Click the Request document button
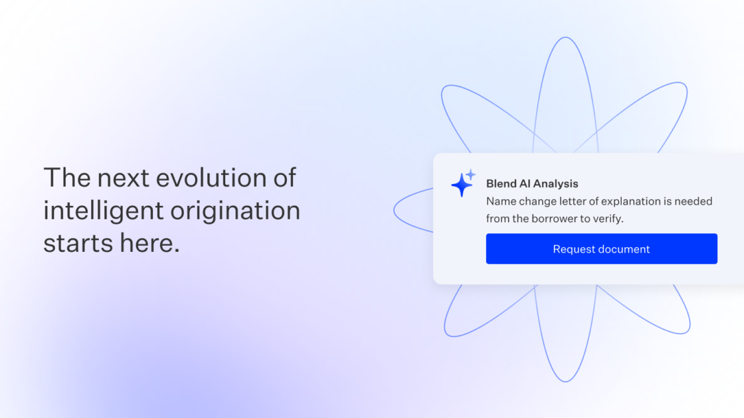This screenshot has height=418, width=744. (601, 249)
